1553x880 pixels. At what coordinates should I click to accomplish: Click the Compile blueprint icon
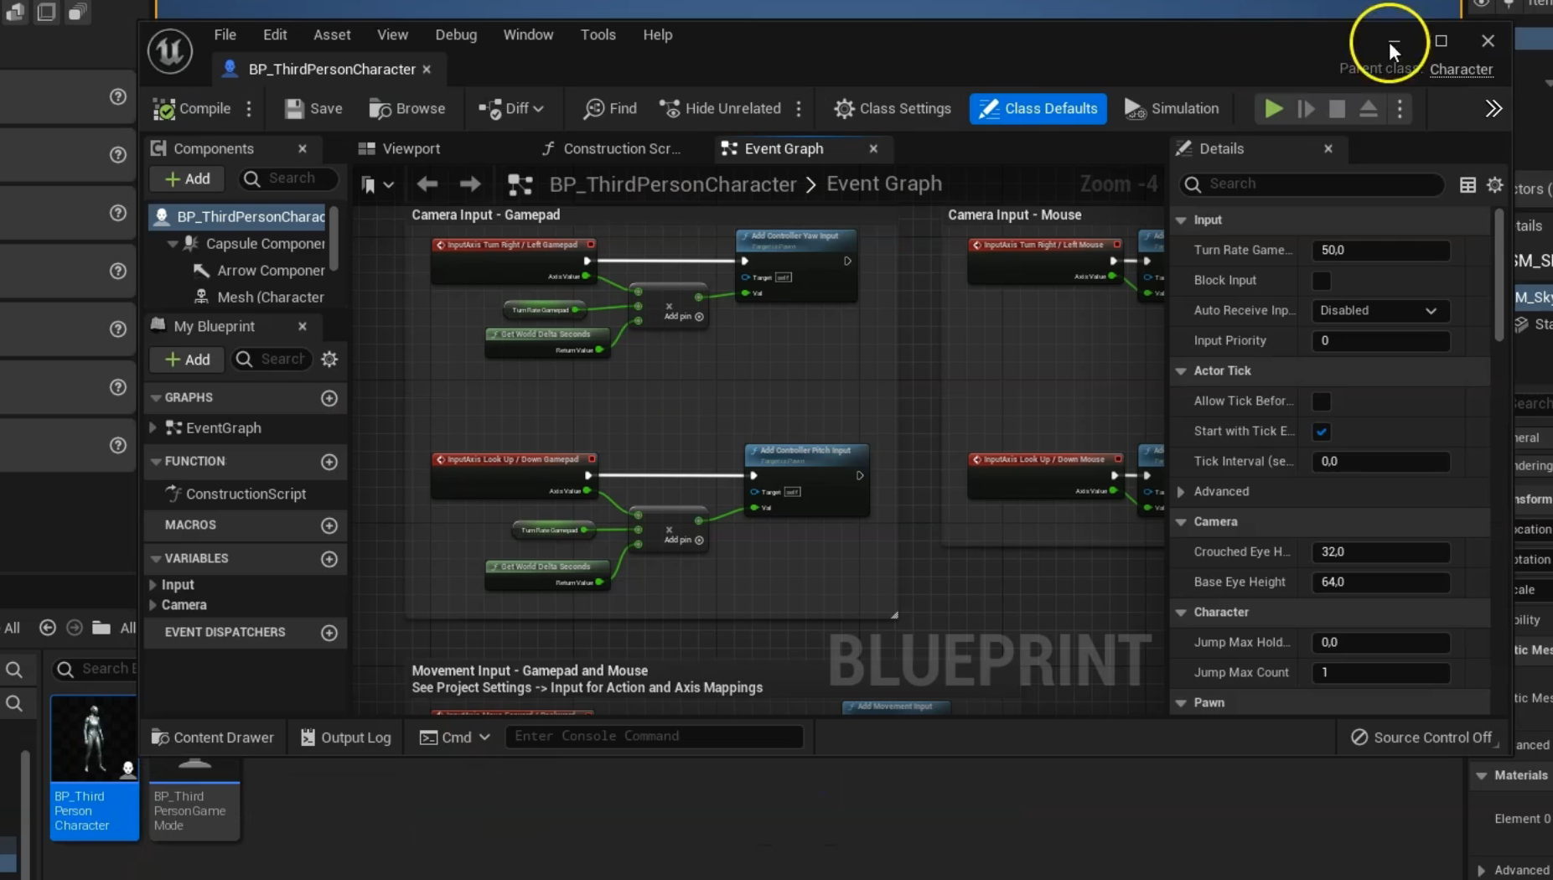pos(165,109)
